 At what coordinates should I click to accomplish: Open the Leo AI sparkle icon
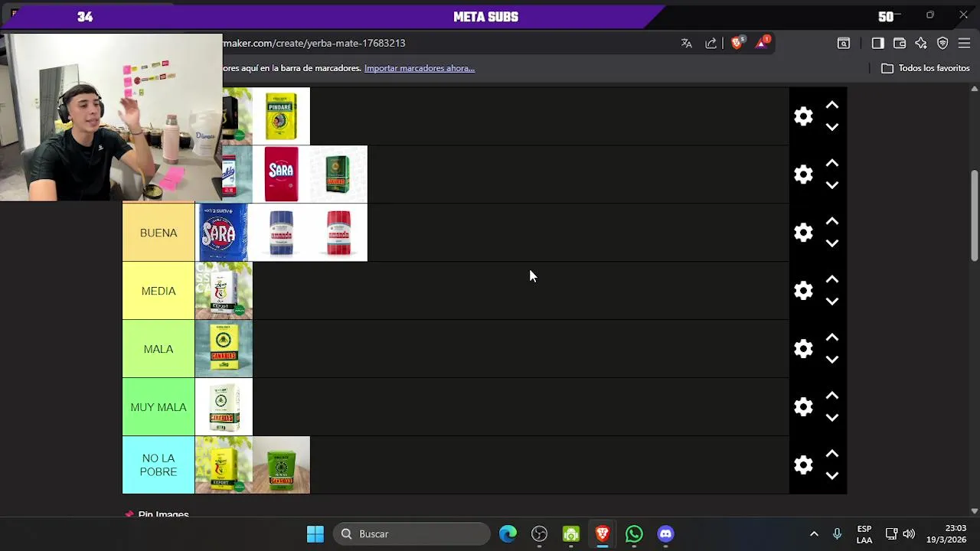pyautogui.click(x=921, y=44)
